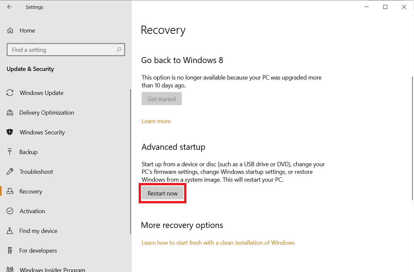Select the Find my device icon
This screenshot has width=414, height=272.
coord(10,231)
